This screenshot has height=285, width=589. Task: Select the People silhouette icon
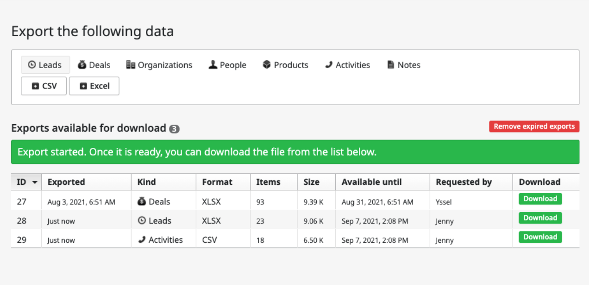211,64
